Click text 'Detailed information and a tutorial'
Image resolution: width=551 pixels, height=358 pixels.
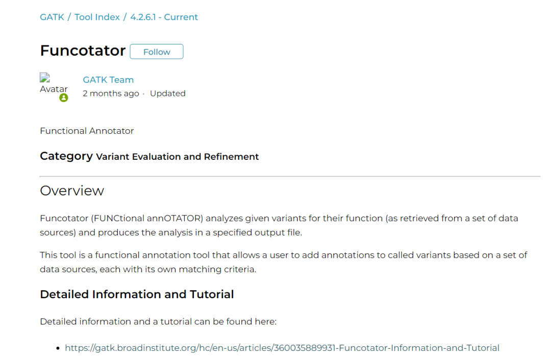(x=158, y=321)
